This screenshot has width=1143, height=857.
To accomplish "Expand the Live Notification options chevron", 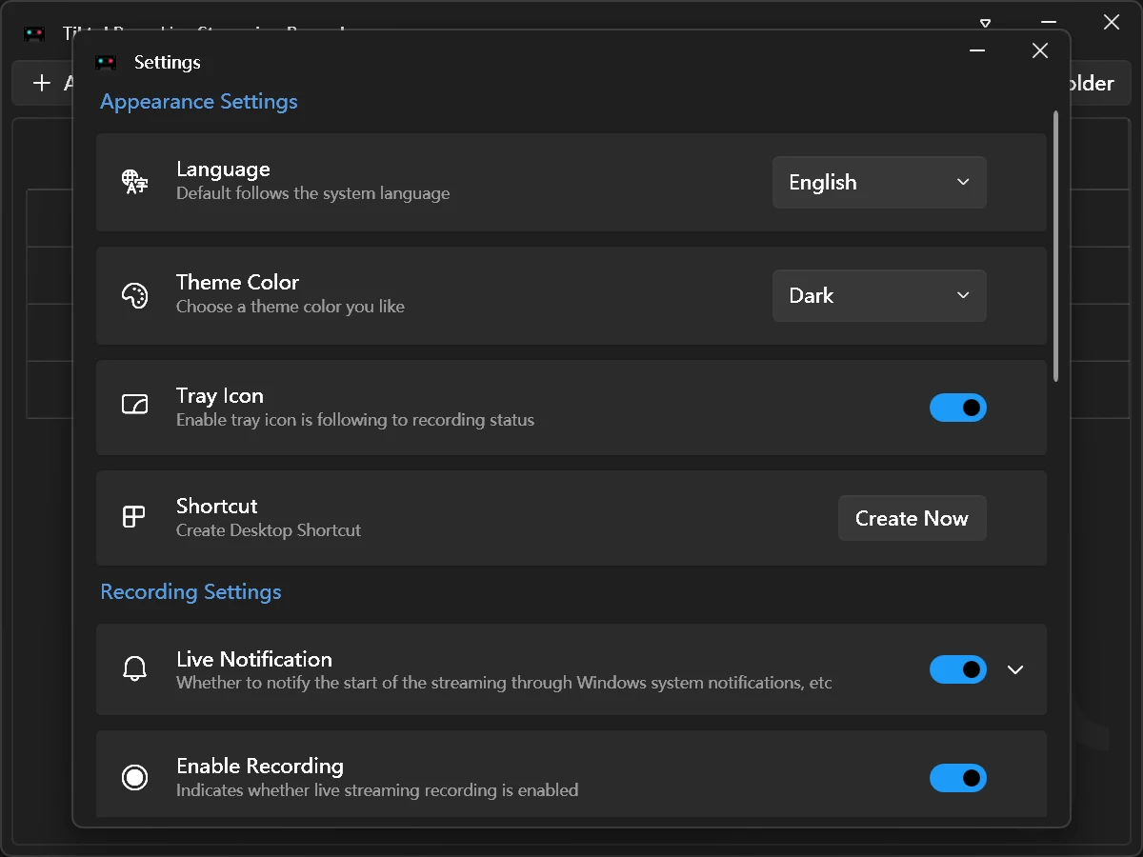I will [1015, 669].
